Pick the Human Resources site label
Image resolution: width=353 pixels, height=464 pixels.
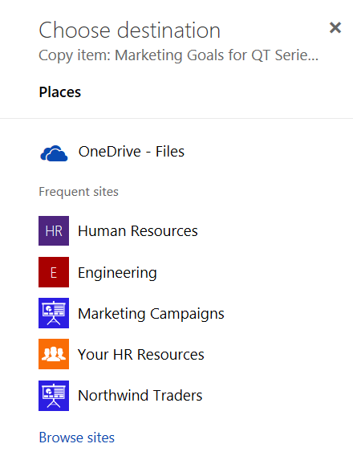138,231
